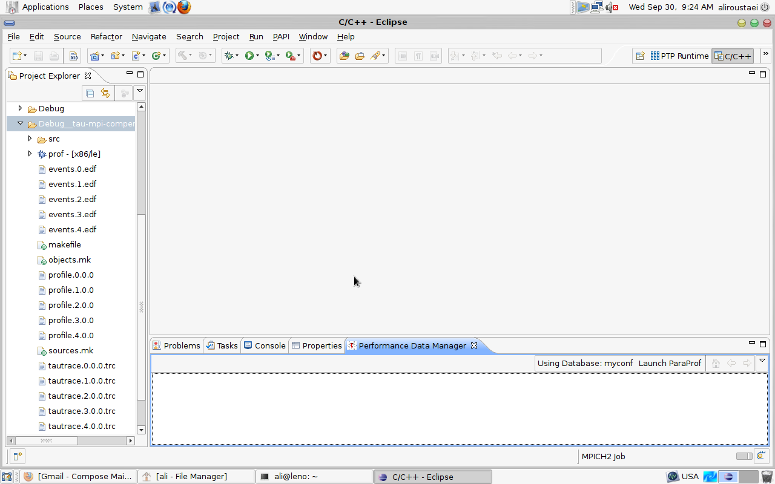The height and width of the screenshot is (484, 775).
Task: Switch to the Problems tab
Action: (x=176, y=345)
